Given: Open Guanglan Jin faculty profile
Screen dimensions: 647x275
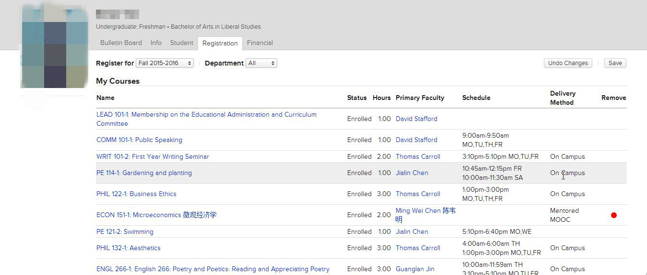Looking at the screenshot, I should click(x=415, y=269).
